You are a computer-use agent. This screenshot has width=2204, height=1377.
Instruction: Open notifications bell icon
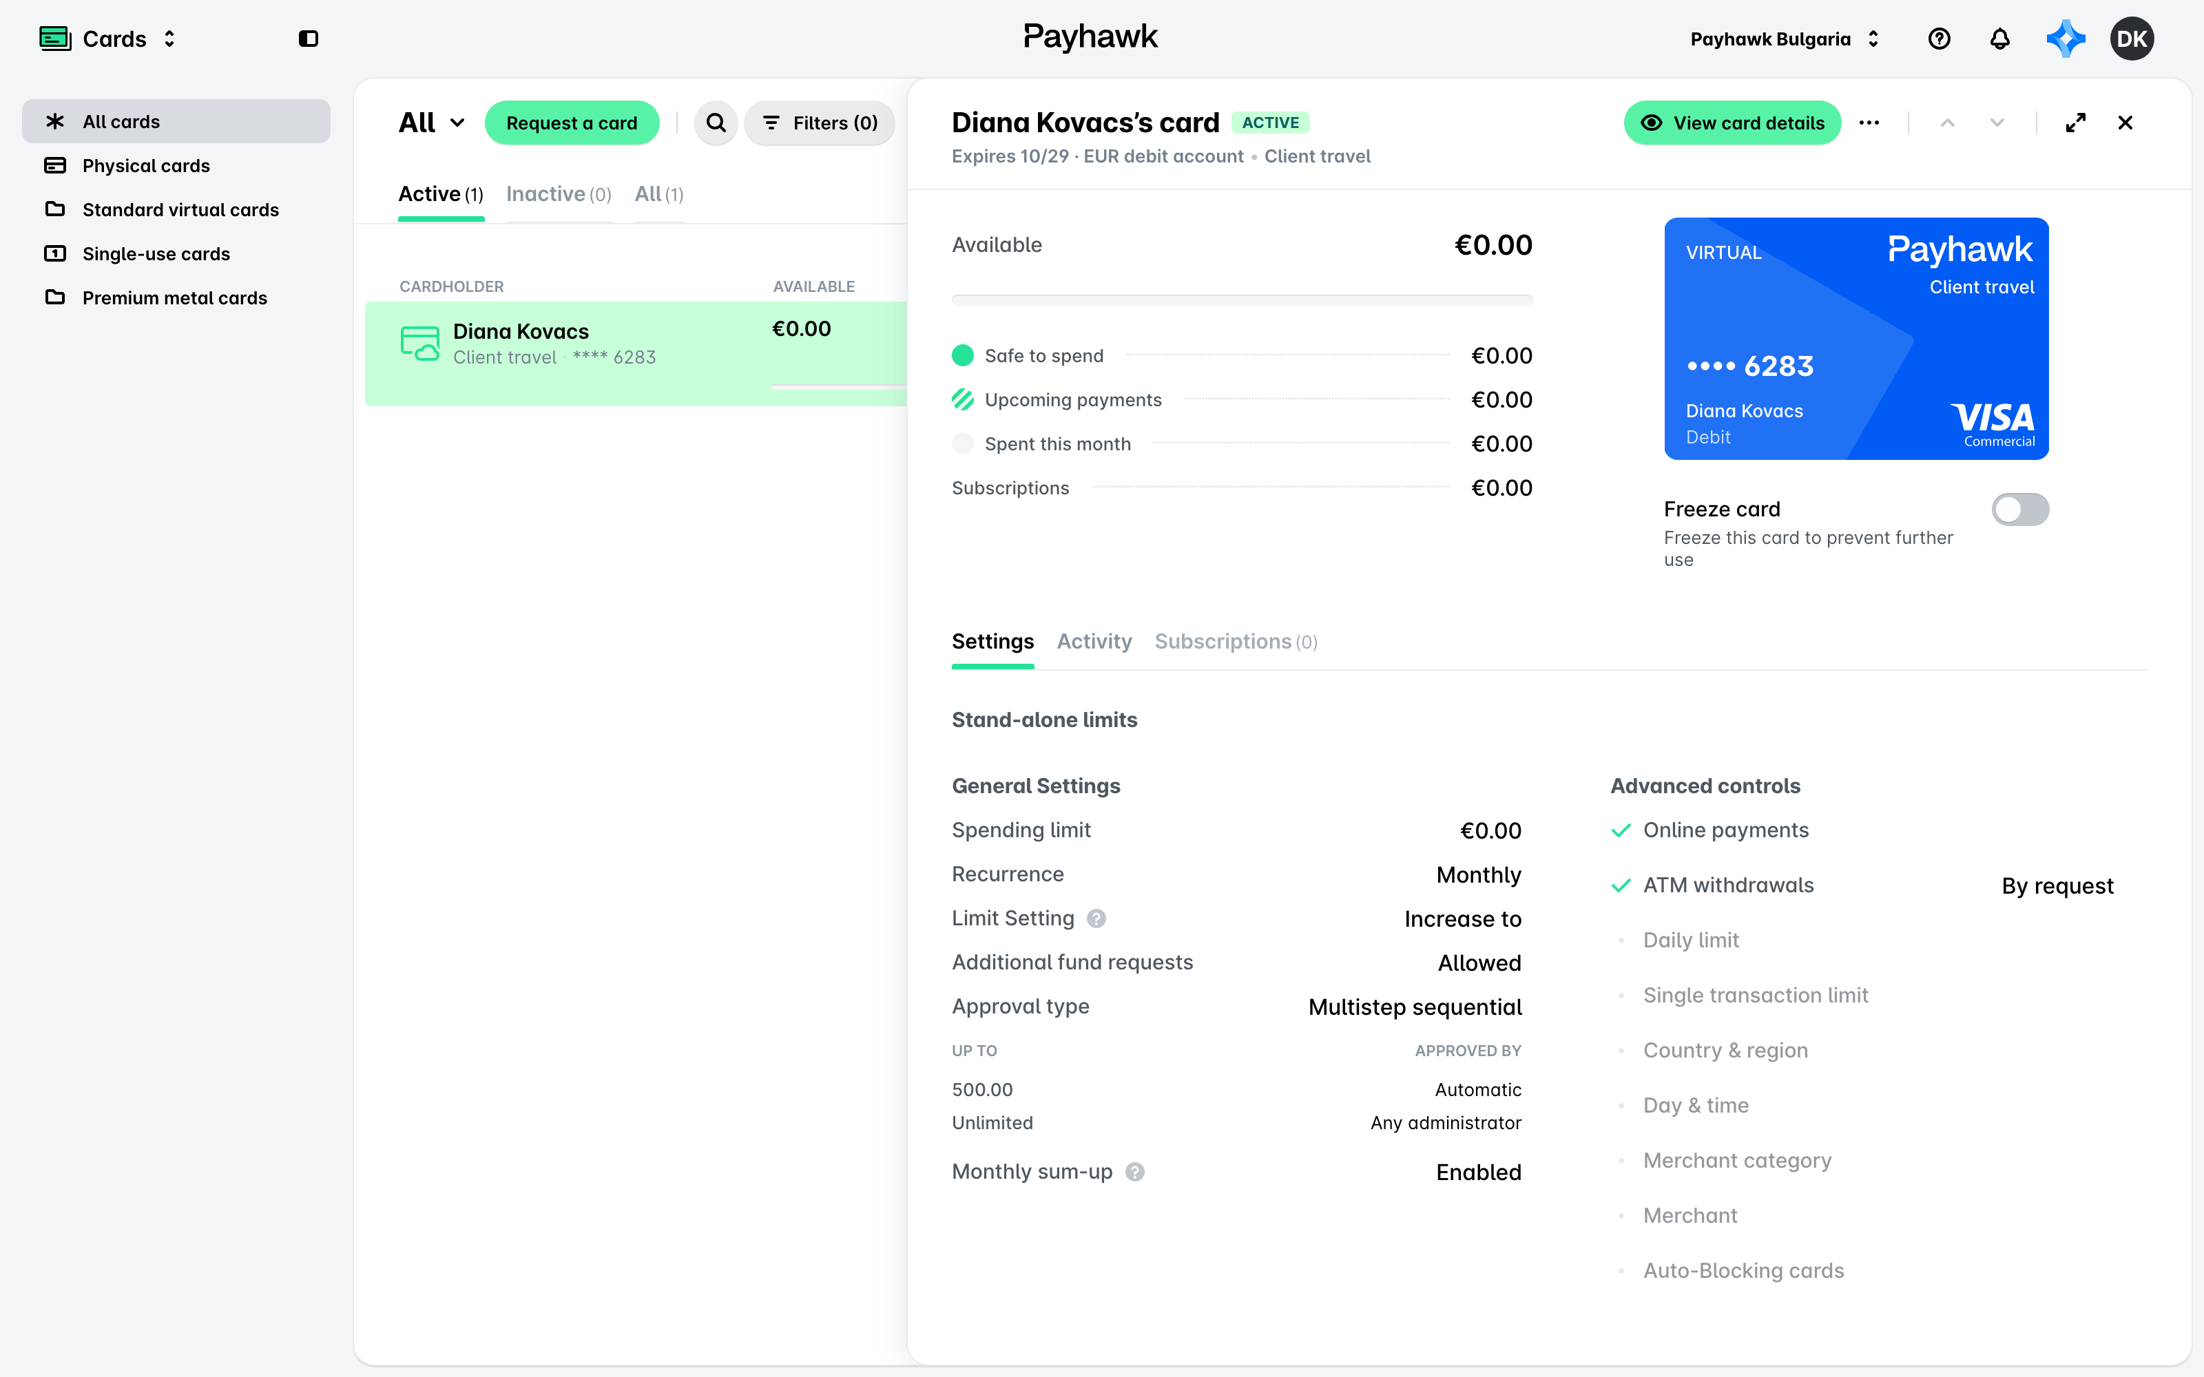(1999, 39)
